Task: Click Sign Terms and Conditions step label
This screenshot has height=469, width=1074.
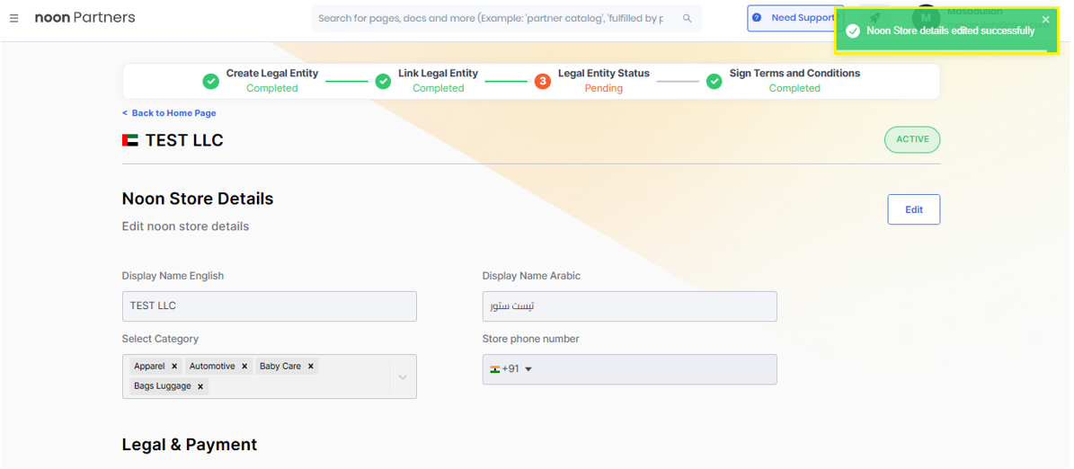Action: coord(794,74)
